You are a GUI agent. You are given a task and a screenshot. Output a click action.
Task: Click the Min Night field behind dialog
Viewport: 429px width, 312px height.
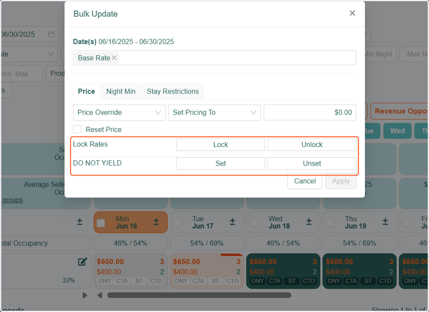coord(380,54)
